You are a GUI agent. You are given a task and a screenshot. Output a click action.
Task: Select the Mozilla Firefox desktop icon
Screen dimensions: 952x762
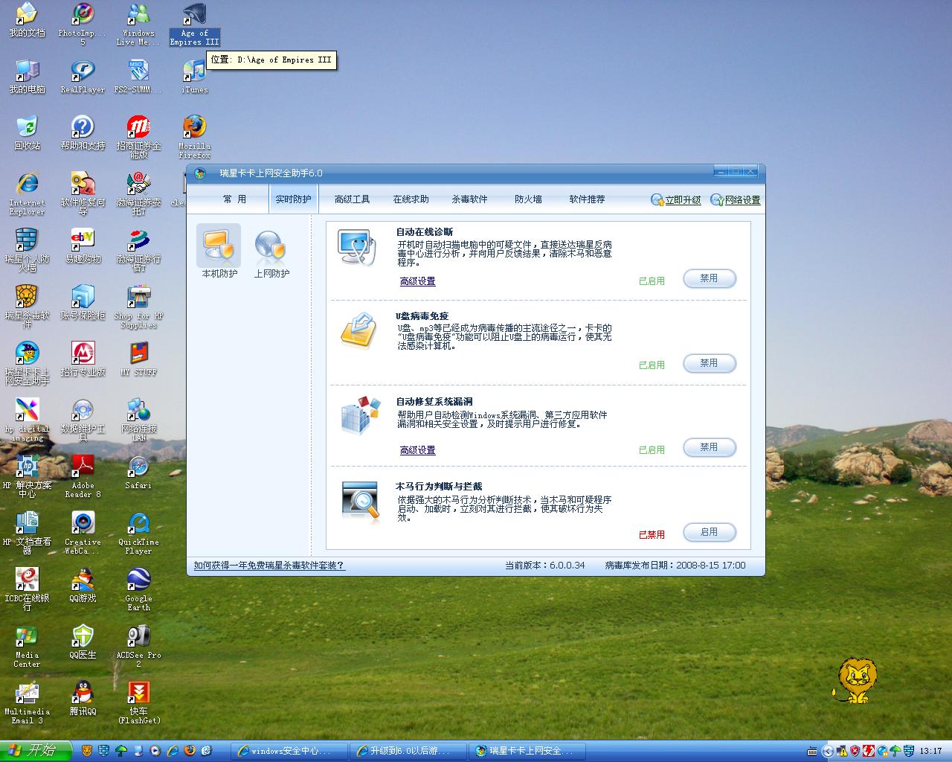pyautogui.click(x=194, y=137)
